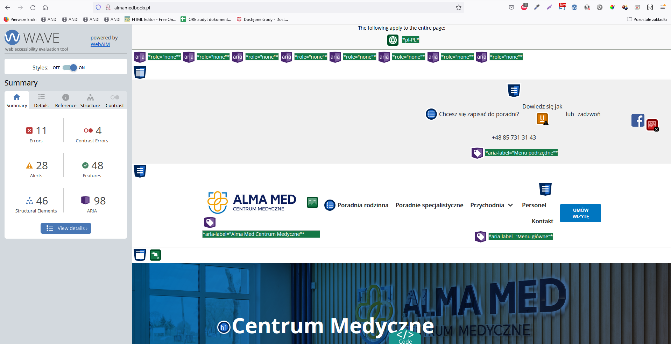Bookmark page with the star icon
The height and width of the screenshot is (344, 671).
pos(458,7)
